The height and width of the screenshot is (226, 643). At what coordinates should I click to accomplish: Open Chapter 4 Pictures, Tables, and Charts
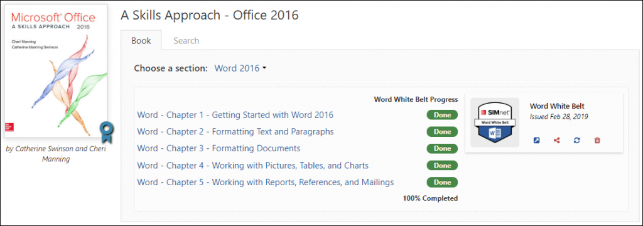coord(252,166)
